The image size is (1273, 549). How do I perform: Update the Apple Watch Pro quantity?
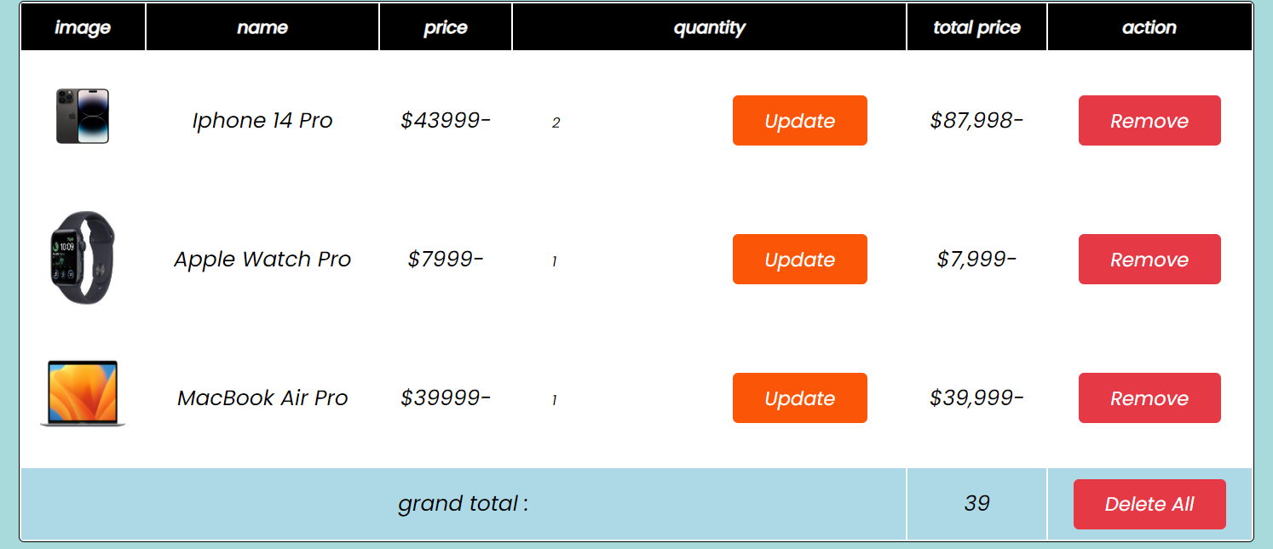point(799,259)
